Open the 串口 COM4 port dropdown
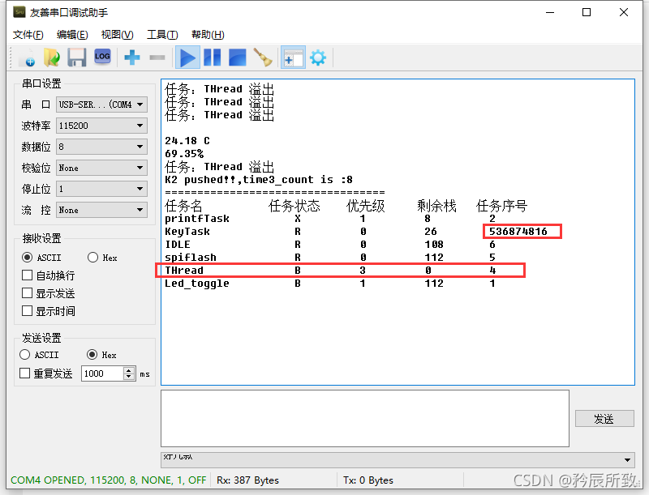Viewport: 649px width, 495px height. point(102,105)
